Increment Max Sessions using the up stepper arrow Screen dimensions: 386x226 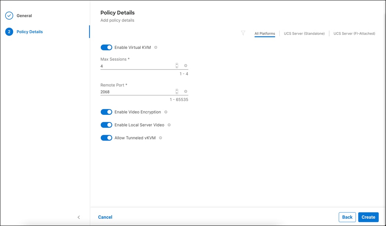tap(176, 64)
